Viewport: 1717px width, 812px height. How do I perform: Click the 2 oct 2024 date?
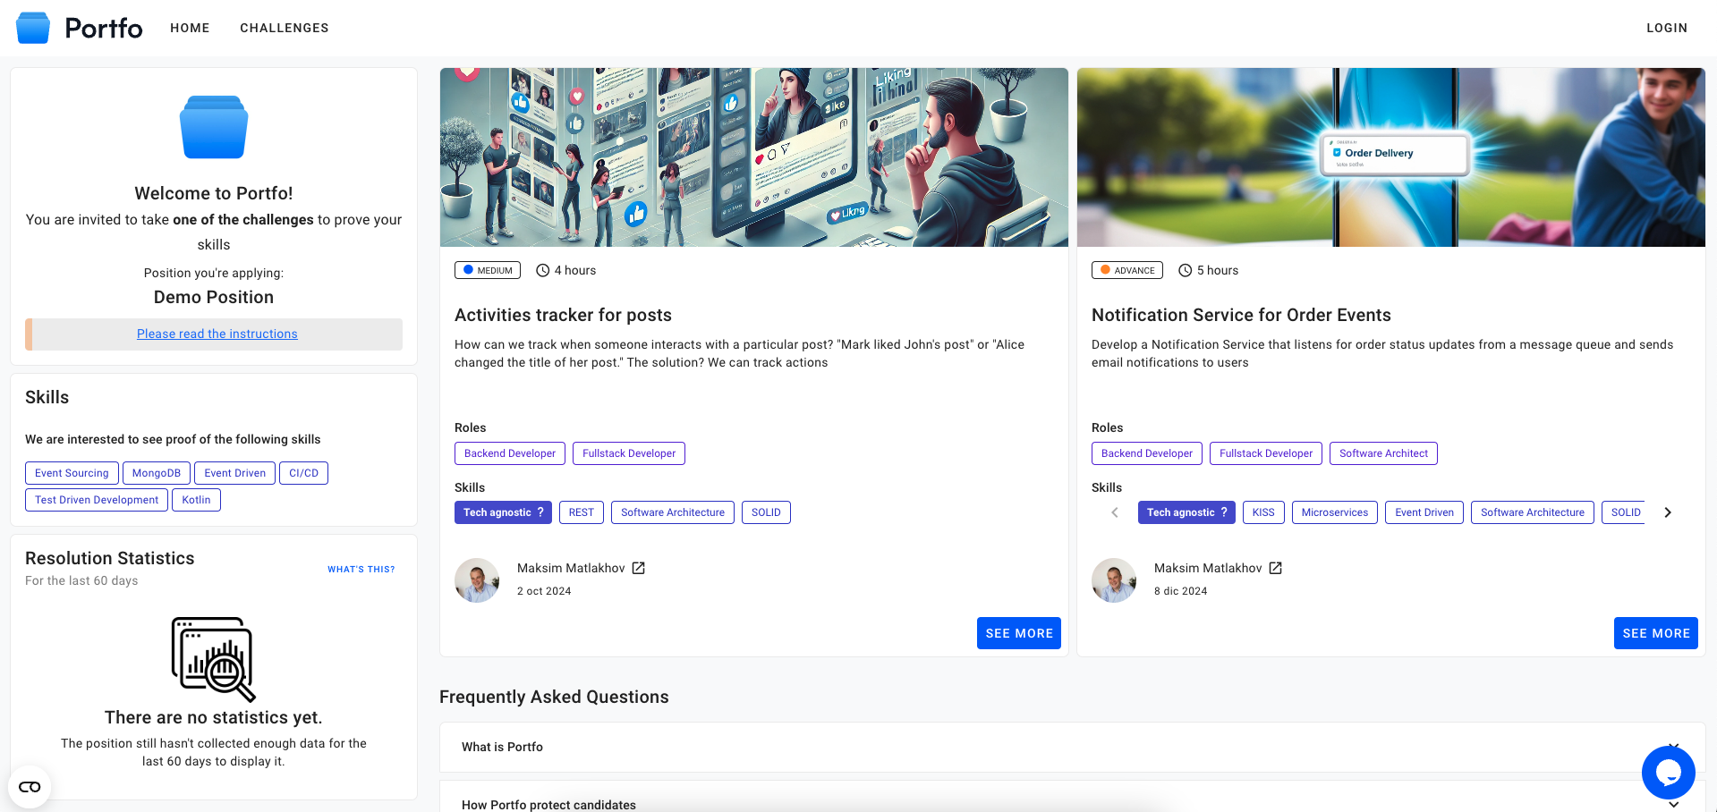coord(544,591)
